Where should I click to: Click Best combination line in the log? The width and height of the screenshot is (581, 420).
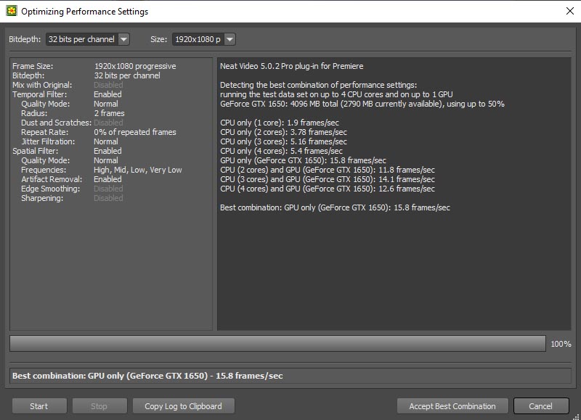[335, 207]
